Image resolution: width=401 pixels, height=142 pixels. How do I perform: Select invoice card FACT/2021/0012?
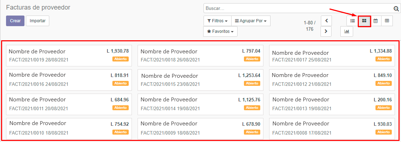point(332,80)
